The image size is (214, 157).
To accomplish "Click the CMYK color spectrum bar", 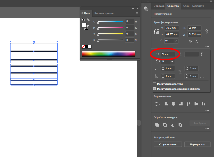I will pyautogui.click(x=108, y=54).
